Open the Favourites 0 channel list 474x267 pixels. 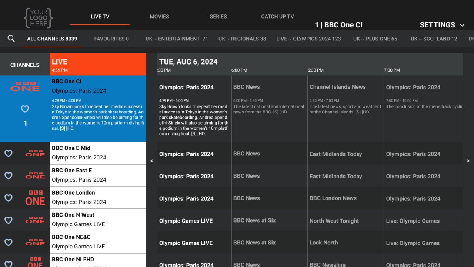111,39
